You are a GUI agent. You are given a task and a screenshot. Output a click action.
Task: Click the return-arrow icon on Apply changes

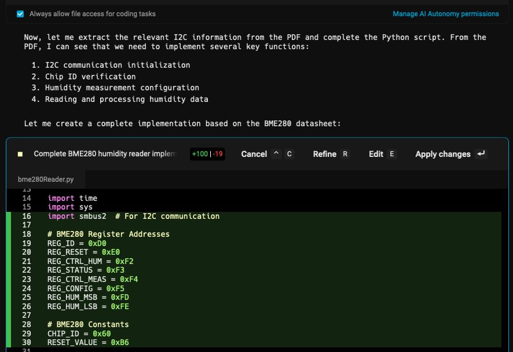point(481,154)
